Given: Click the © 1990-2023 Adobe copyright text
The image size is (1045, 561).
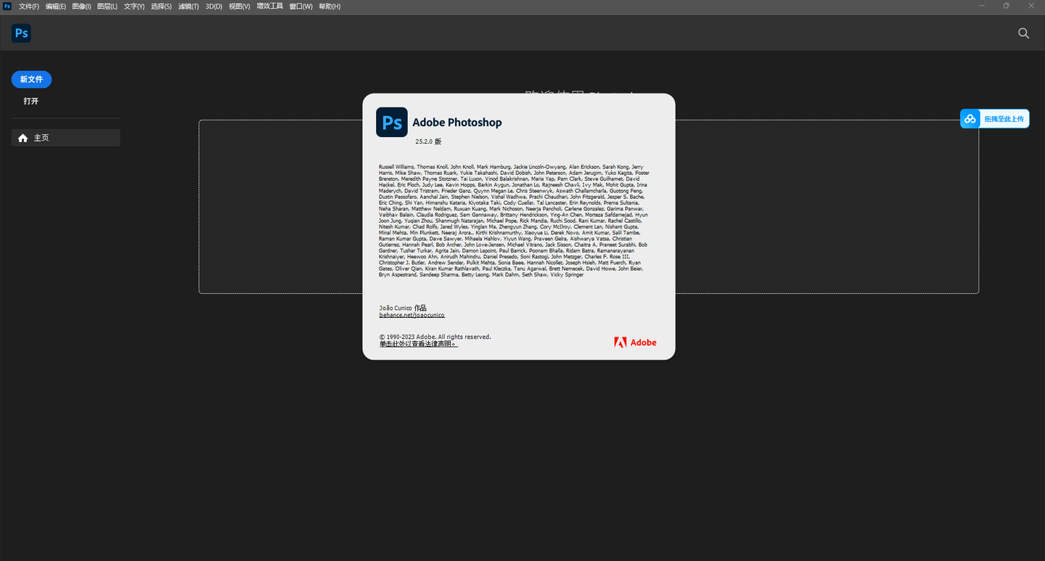Looking at the screenshot, I should tap(435, 337).
